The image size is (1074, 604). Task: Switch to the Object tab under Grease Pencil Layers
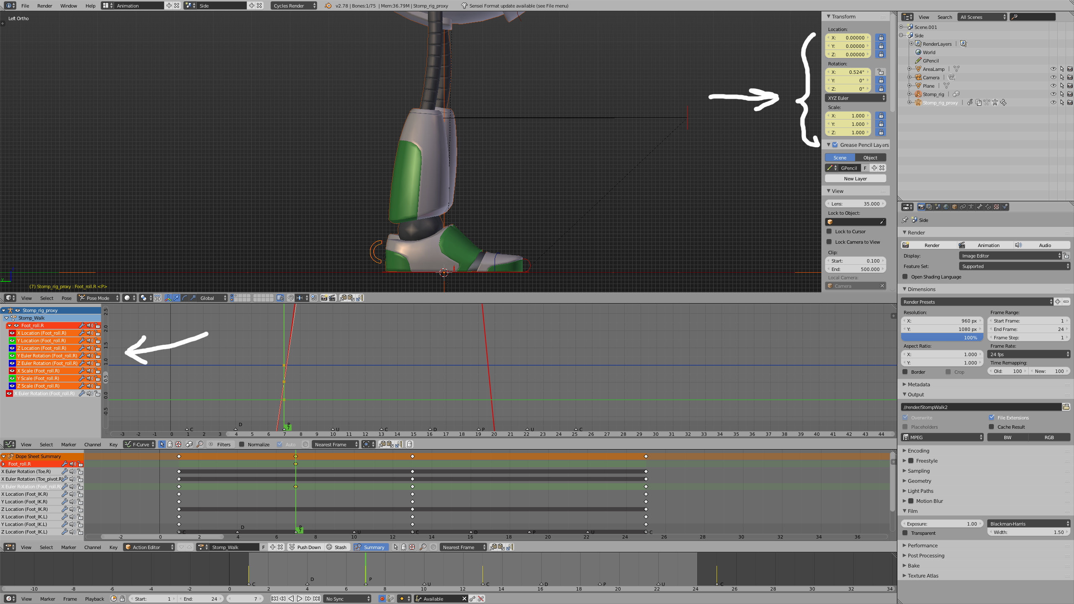(x=870, y=157)
